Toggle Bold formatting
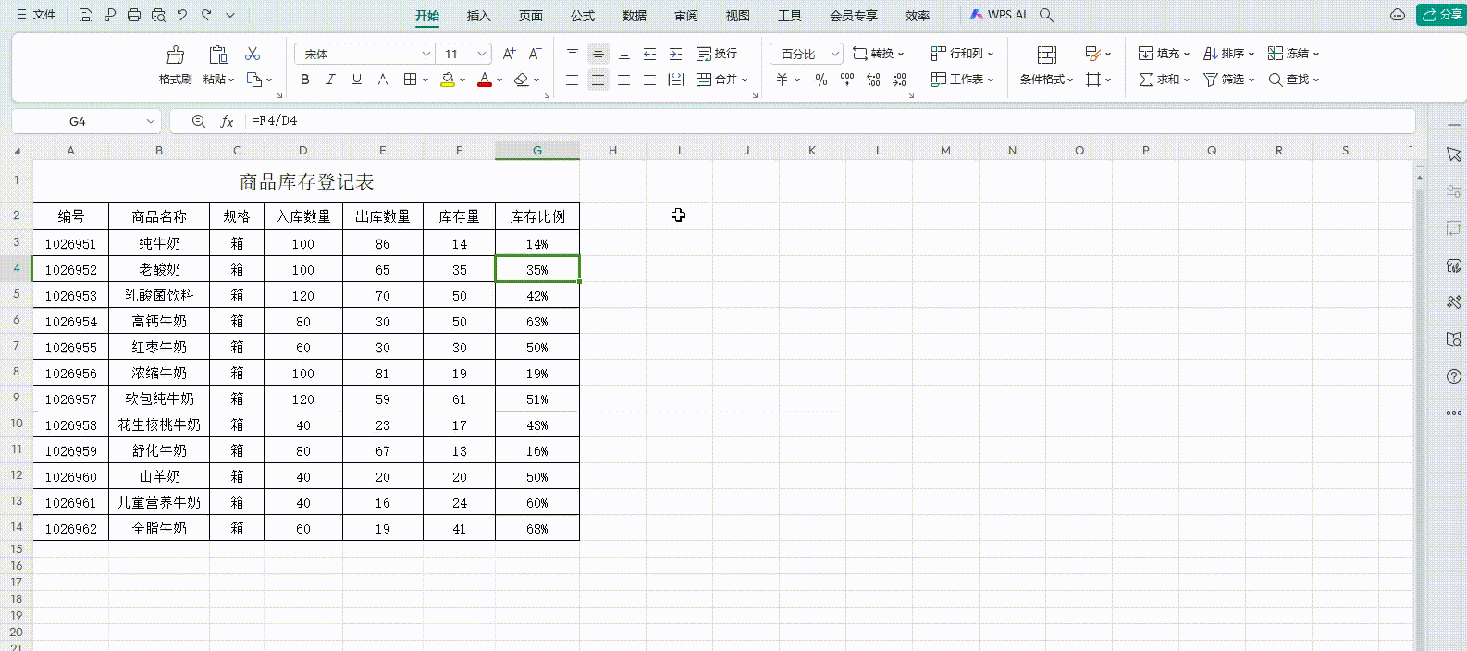 305,80
